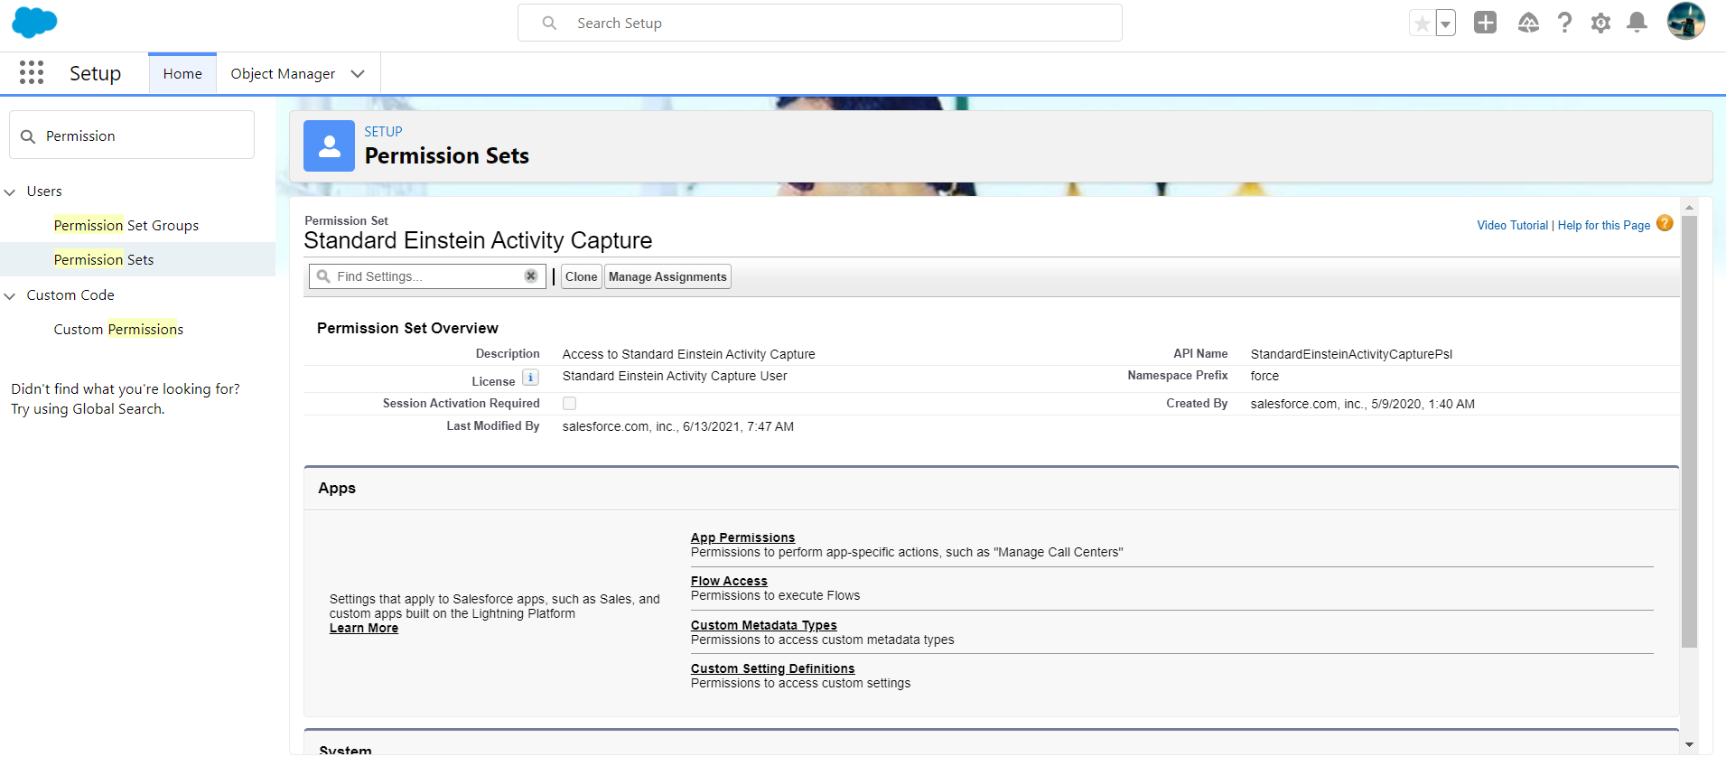Open the App Permissions link
This screenshot has width=1726, height=766.
(742, 537)
